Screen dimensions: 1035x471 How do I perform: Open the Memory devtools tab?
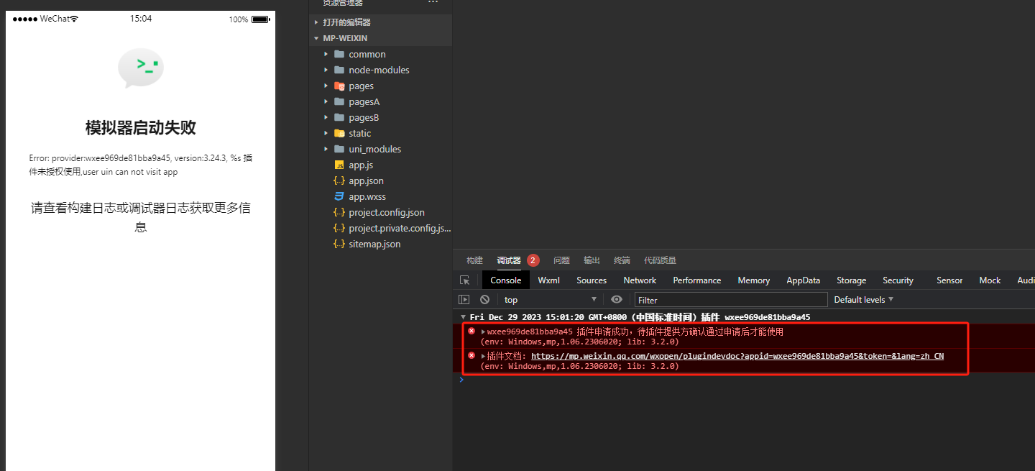[x=754, y=280]
